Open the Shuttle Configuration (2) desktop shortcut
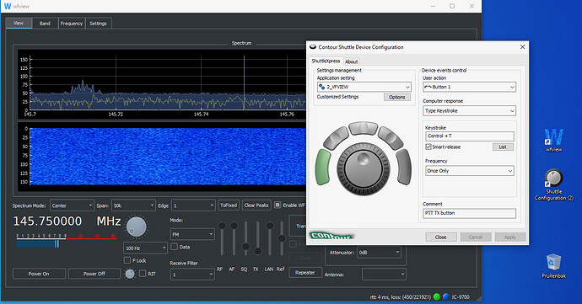Screen dimensions: 582x304 [x=553, y=184]
